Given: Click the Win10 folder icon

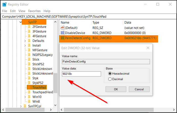Looking at the screenshot, I should pyautogui.click(x=29, y=97).
